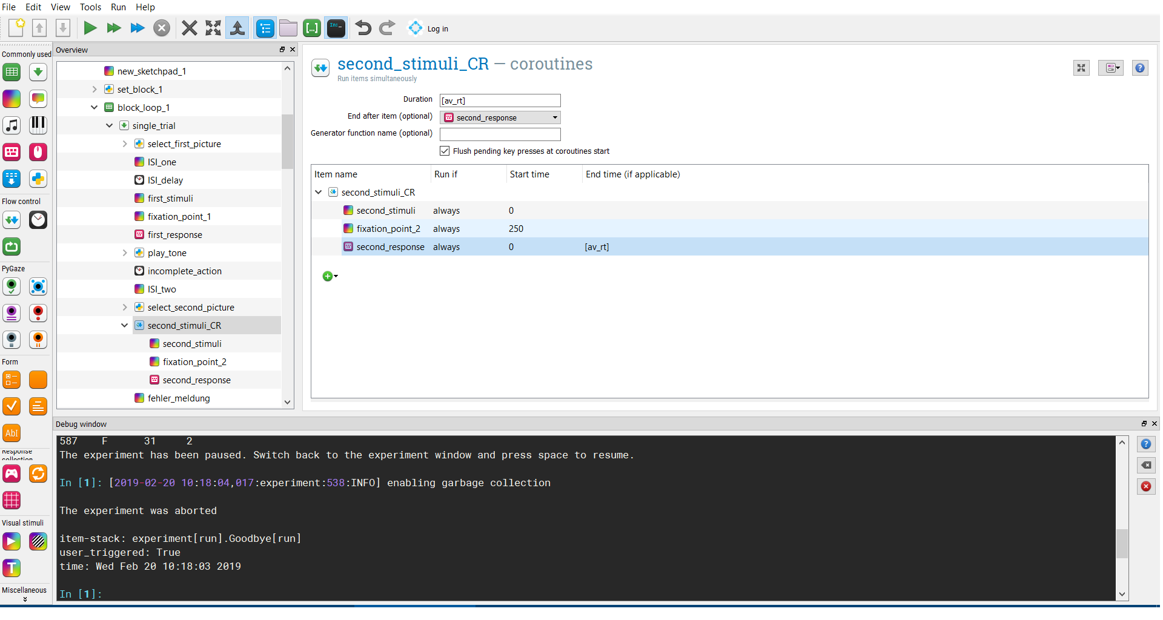1163x620 pixels.
Task: Collapse block_loop_1 in the overview tree
Action: click(x=94, y=108)
